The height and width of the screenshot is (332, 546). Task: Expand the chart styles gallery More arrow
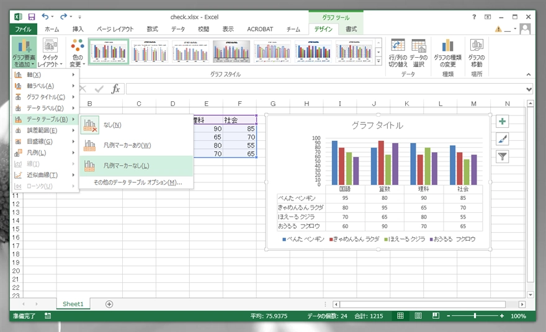coord(378,61)
